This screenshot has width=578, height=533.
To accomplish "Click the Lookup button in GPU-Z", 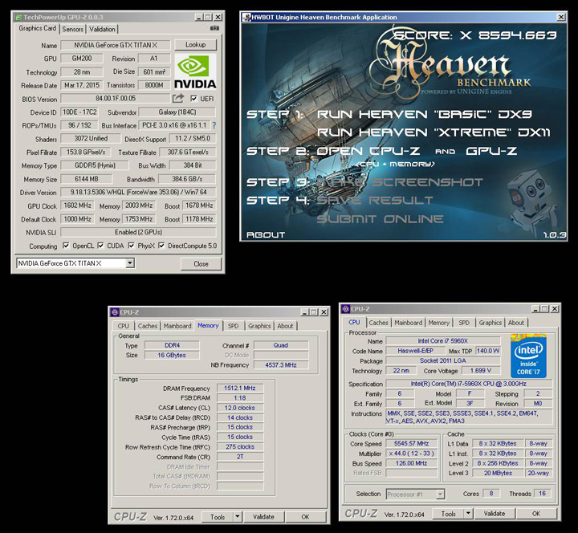I will pos(195,45).
